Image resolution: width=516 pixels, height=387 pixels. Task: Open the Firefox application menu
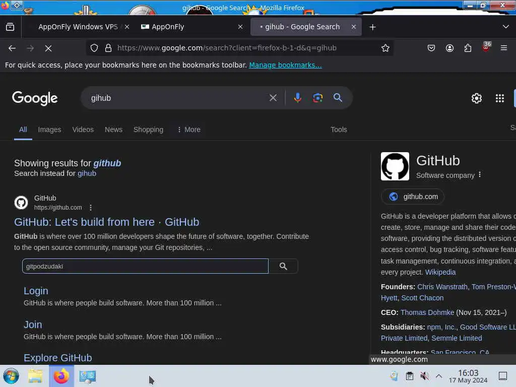click(504, 48)
